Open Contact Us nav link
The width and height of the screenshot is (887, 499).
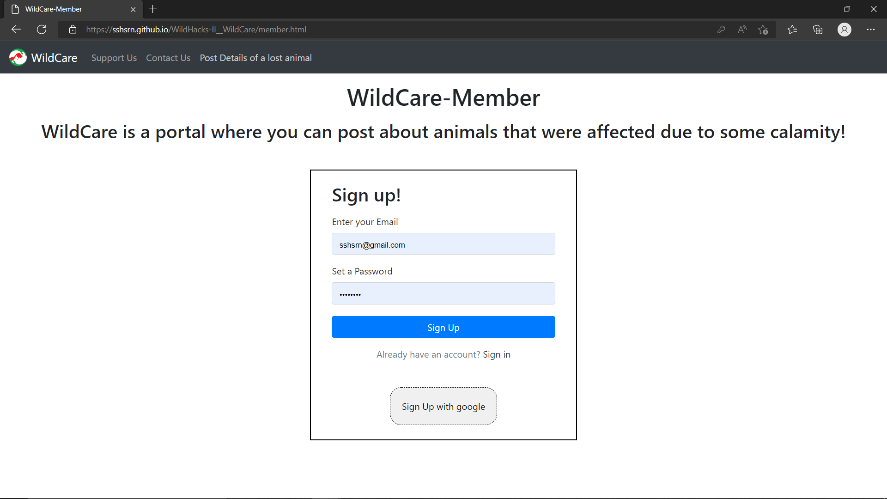point(168,58)
